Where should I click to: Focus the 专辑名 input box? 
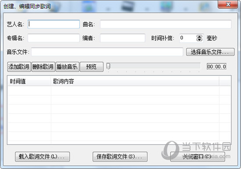tap(53, 38)
